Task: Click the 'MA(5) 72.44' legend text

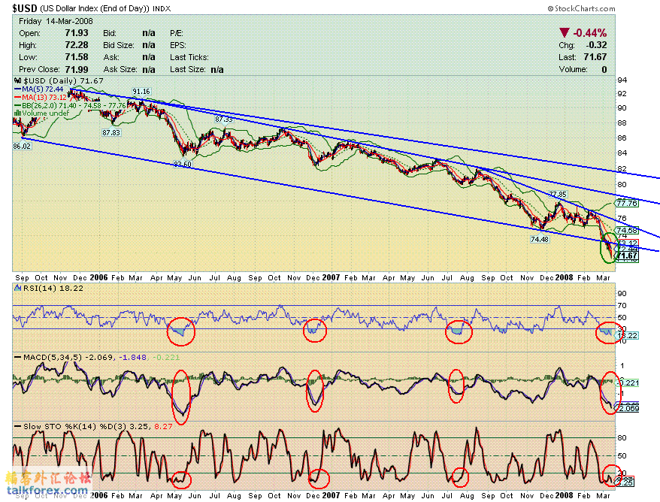Action: tap(43, 89)
